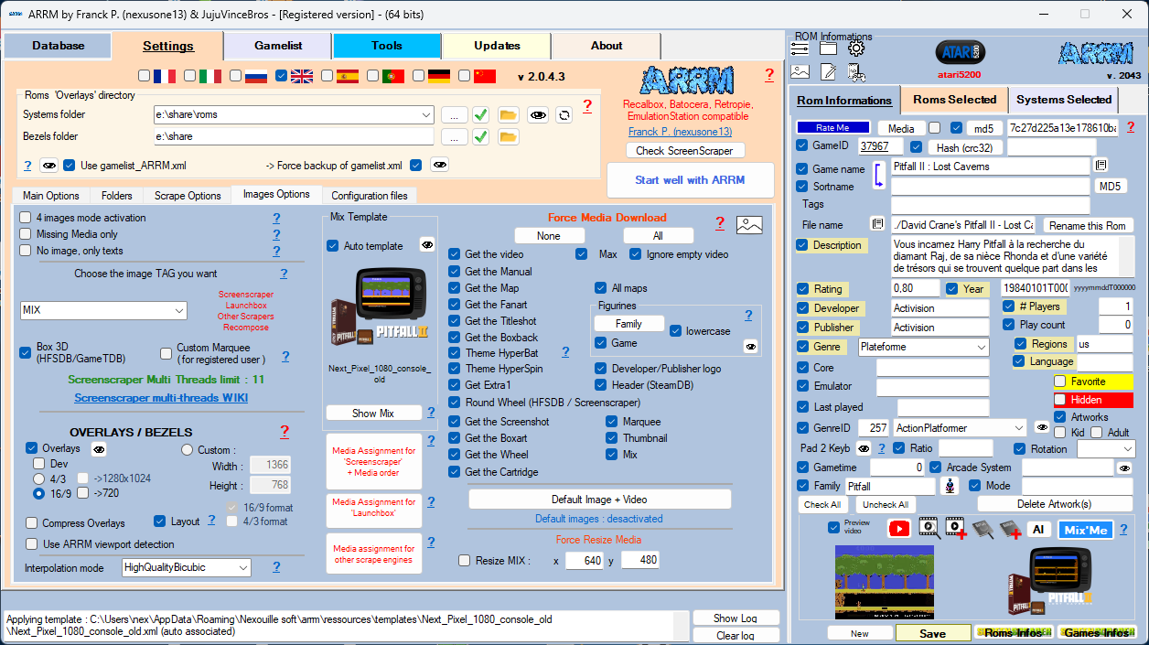This screenshot has width=1149, height=645.
Task: Click the image icon under the red help mark
Action: [749, 225]
